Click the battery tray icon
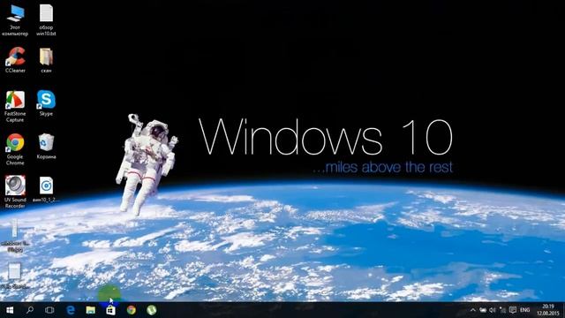The height and width of the screenshot is (318, 565). 483,310
